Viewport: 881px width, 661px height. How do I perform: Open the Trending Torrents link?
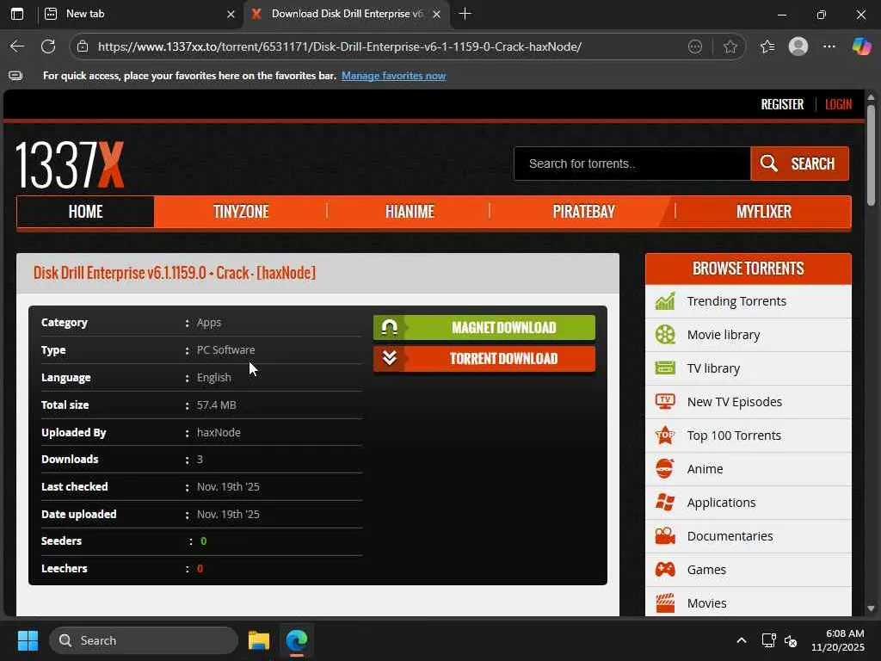click(736, 301)
